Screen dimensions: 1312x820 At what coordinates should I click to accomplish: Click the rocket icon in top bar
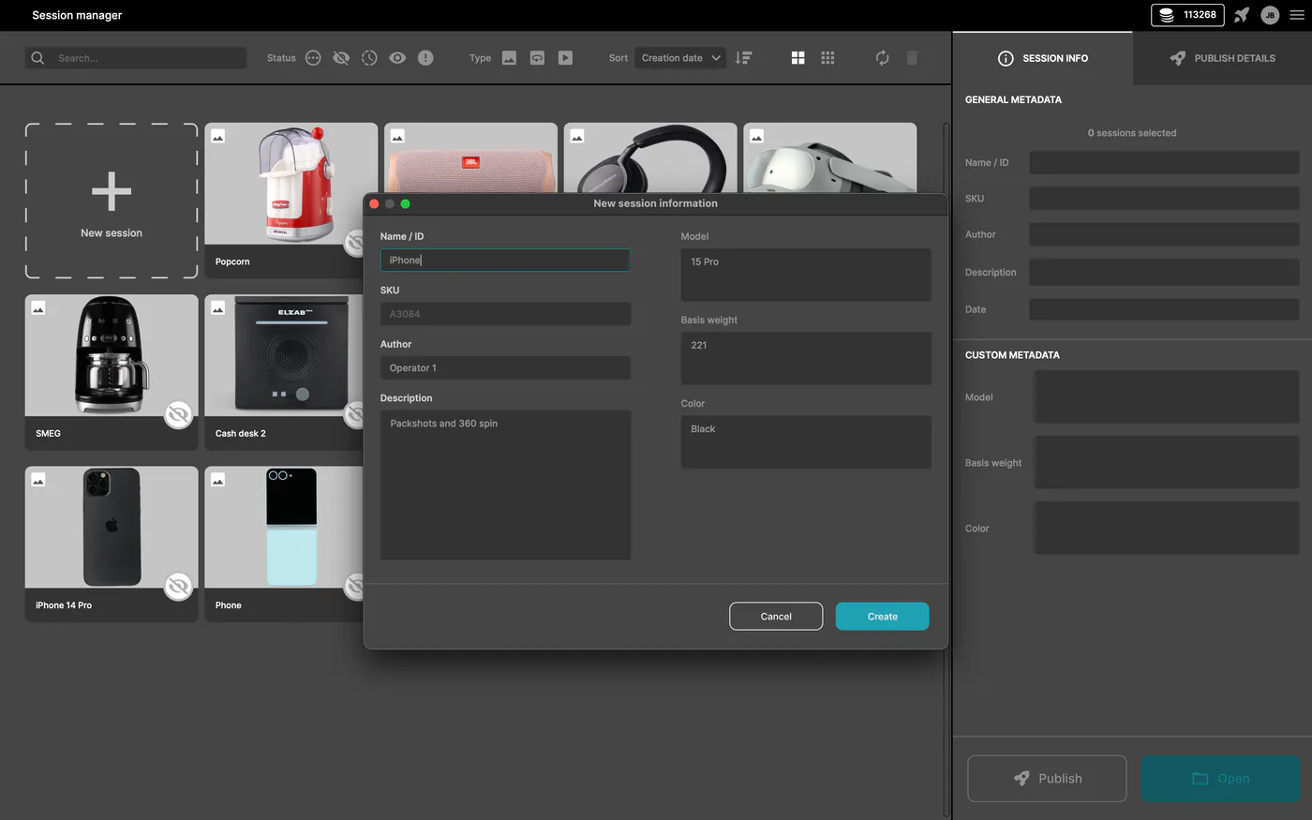1242,15
